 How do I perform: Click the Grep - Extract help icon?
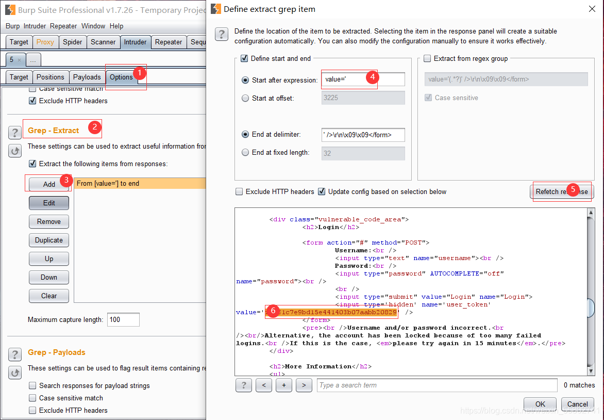tap(15, 133)
